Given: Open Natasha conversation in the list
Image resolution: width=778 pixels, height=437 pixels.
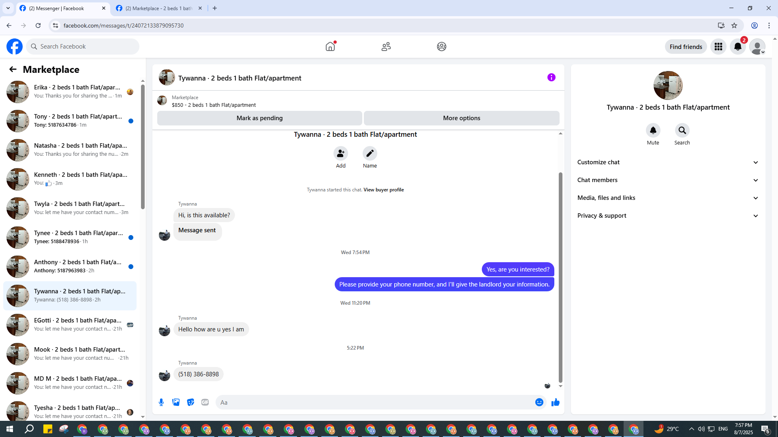Looking at the screenshot, I should (70, 150).
